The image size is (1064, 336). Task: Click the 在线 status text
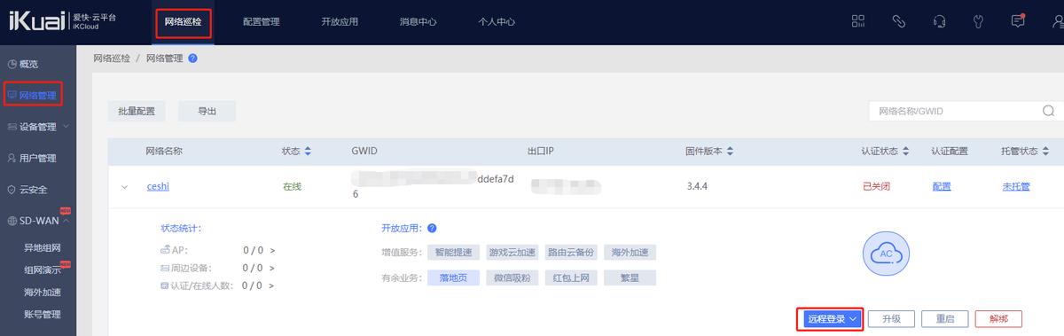293,187
